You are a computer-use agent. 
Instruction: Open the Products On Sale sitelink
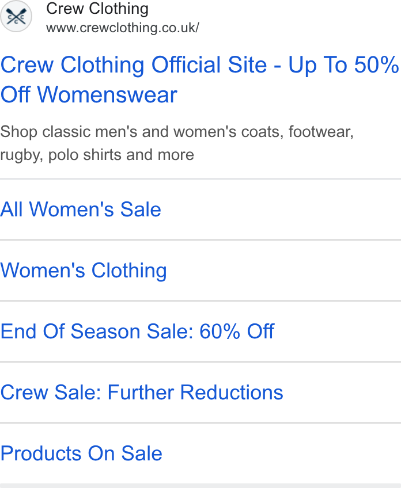(x=81, y=453)
